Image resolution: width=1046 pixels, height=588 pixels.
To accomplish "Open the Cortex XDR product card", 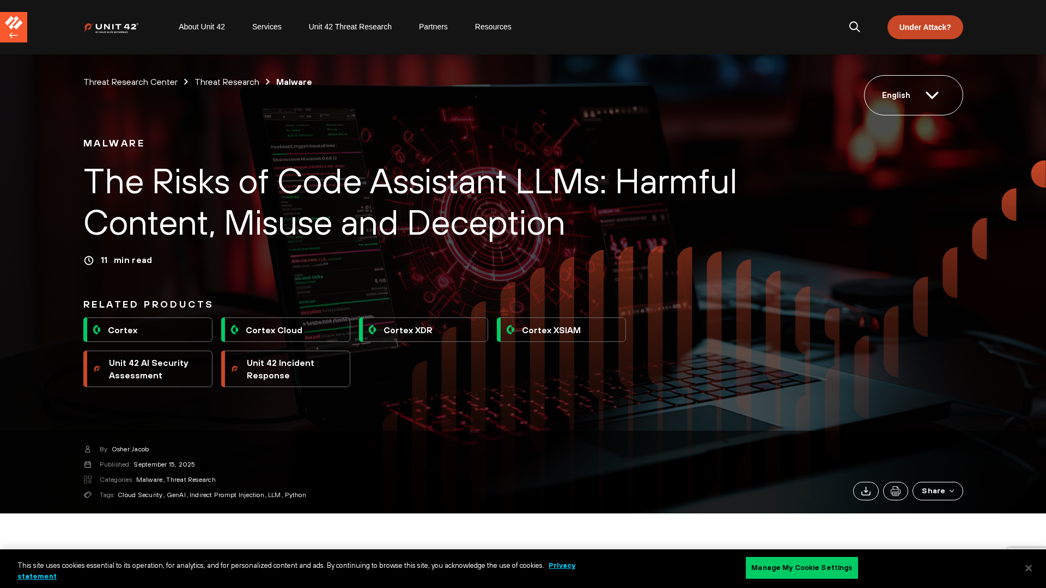I will [423, 330].
